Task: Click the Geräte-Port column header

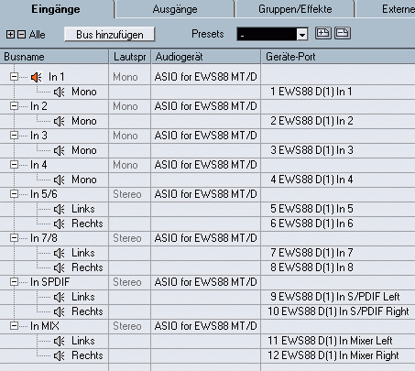Action: click(338, 57)
